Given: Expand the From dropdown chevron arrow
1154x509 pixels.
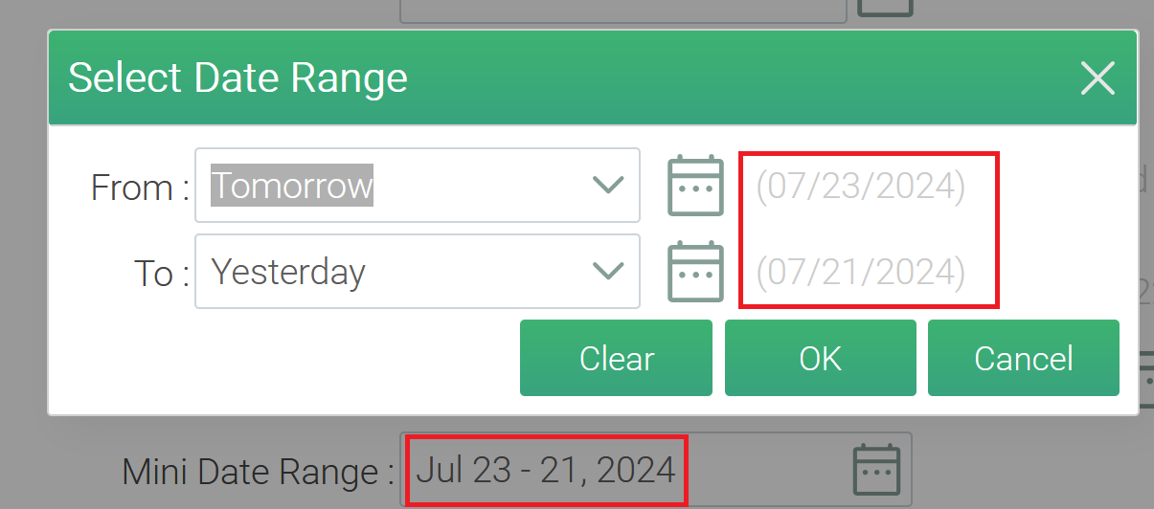Looking at the screenshot, I should (x=608, y=185).
